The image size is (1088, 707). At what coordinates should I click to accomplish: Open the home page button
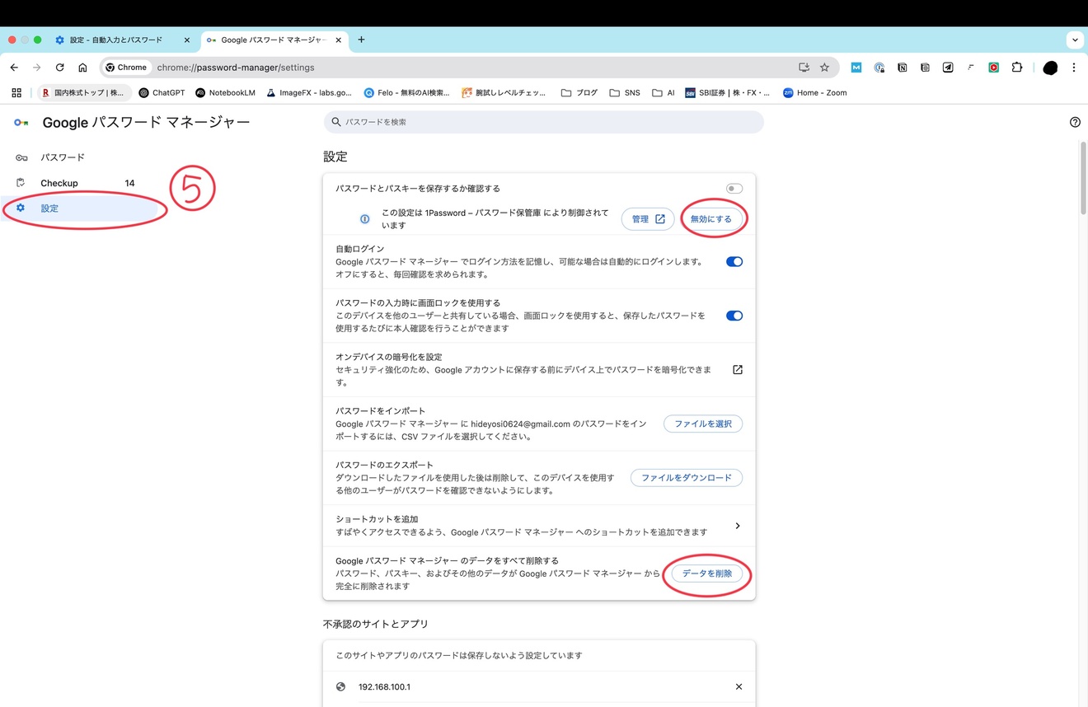(82, 68)
